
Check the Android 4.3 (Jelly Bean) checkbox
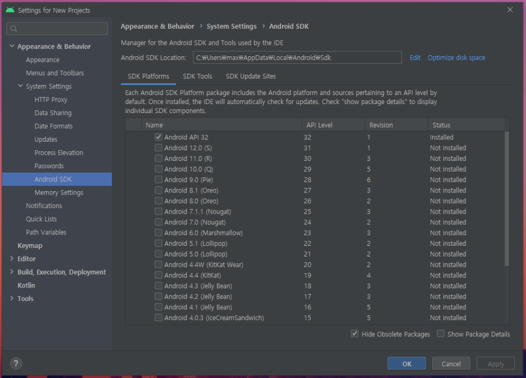click(158, 286)
